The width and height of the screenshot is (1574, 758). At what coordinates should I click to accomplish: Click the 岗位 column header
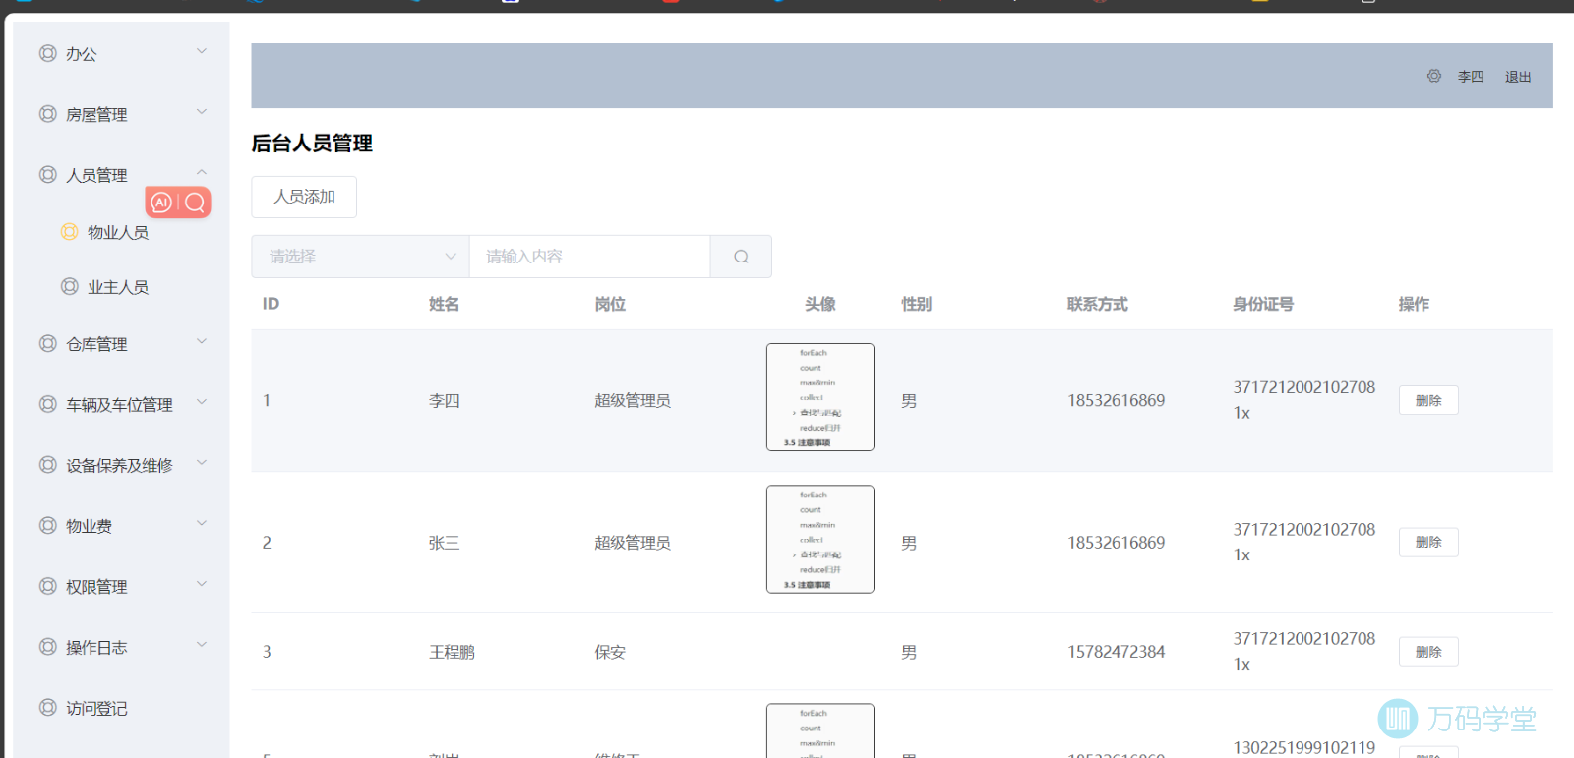coord(610,304)
